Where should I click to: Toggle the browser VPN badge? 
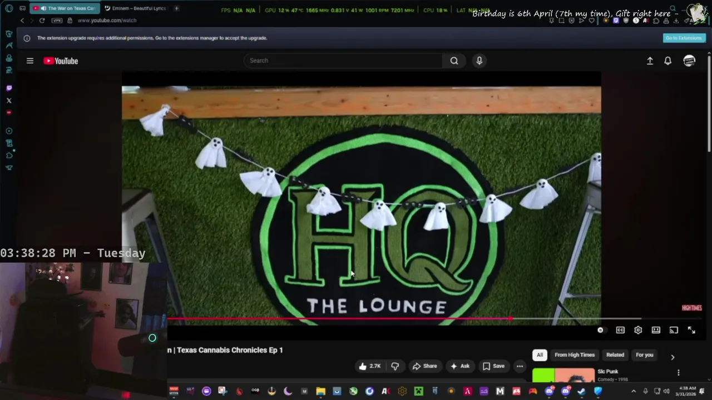click(57, 21)
